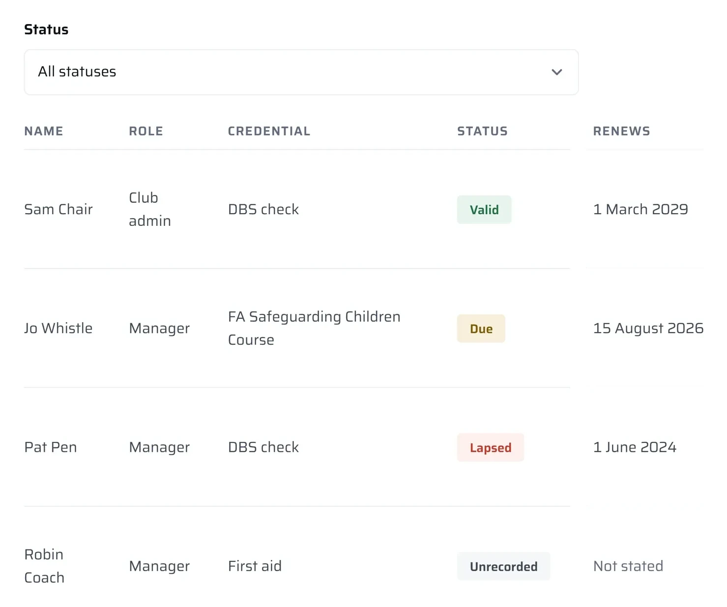Click Pat Pen's Manager role cell

159,447
